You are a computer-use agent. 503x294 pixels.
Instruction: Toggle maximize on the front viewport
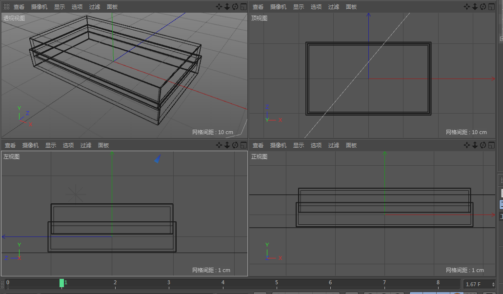point(491,145)
